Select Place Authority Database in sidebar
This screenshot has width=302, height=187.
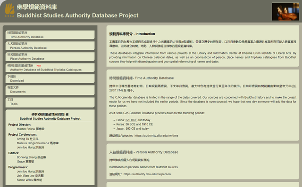[50, 56]
